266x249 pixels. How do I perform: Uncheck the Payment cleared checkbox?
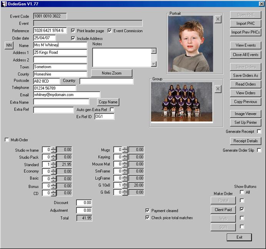click(x=148, y=211)
